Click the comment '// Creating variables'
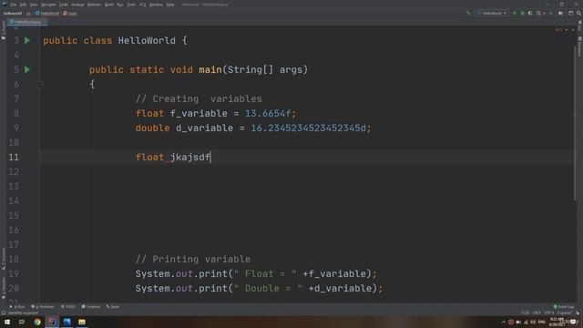Image resolution: width=583 pixels, height=328 pixels. point(199,99)
